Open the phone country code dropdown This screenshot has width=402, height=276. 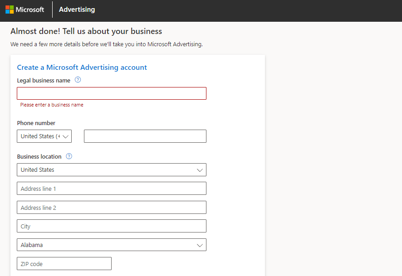44,136
